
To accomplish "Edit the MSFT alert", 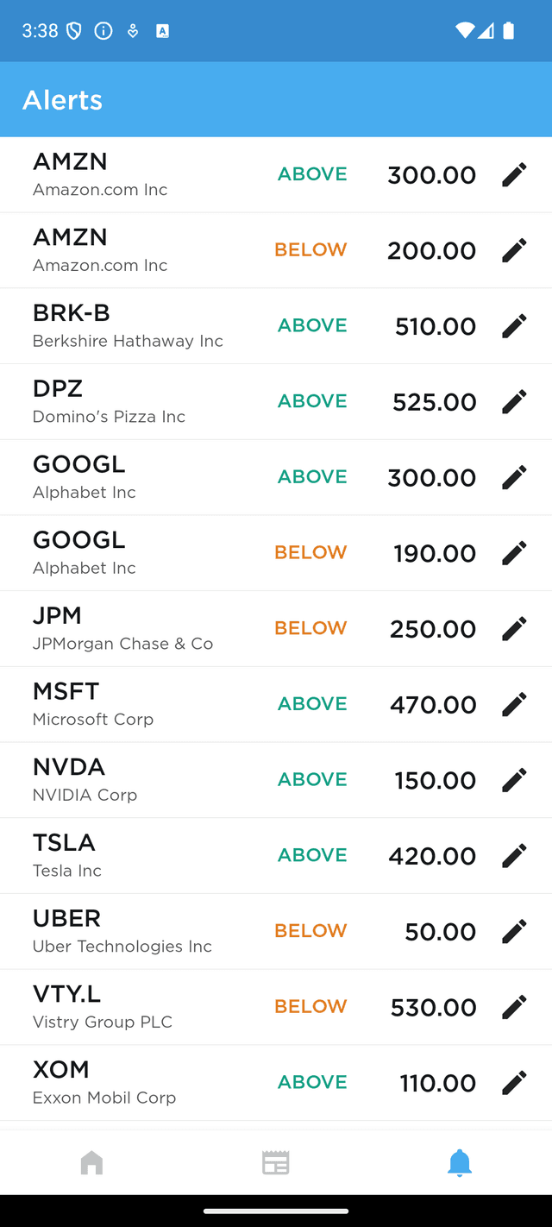I will [x=513, y=704].
